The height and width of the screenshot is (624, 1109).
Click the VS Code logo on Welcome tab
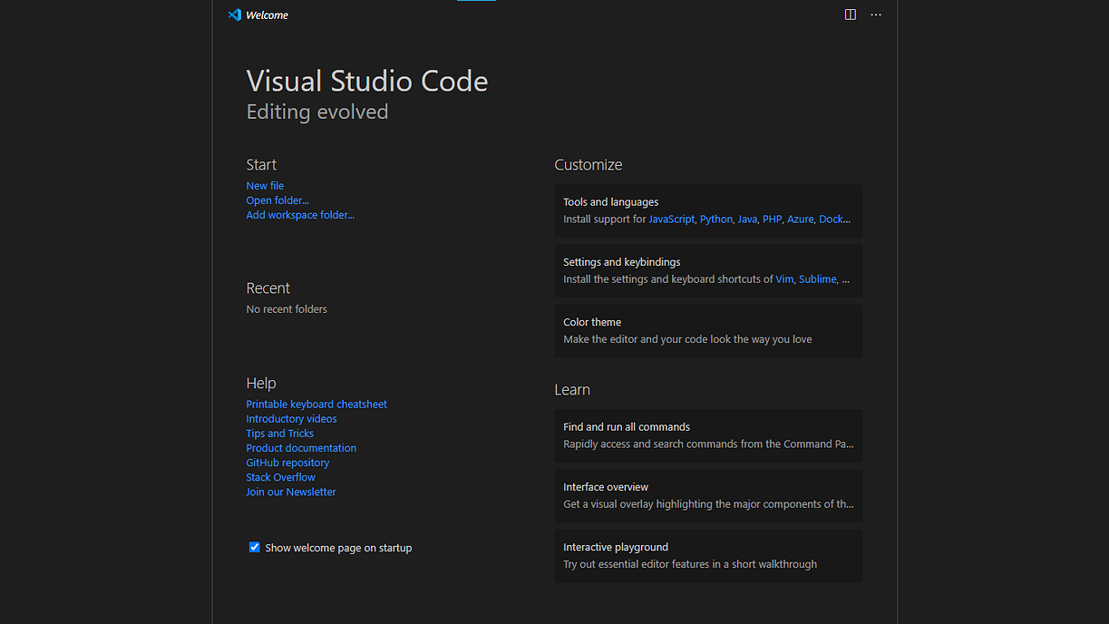point(235,15)
